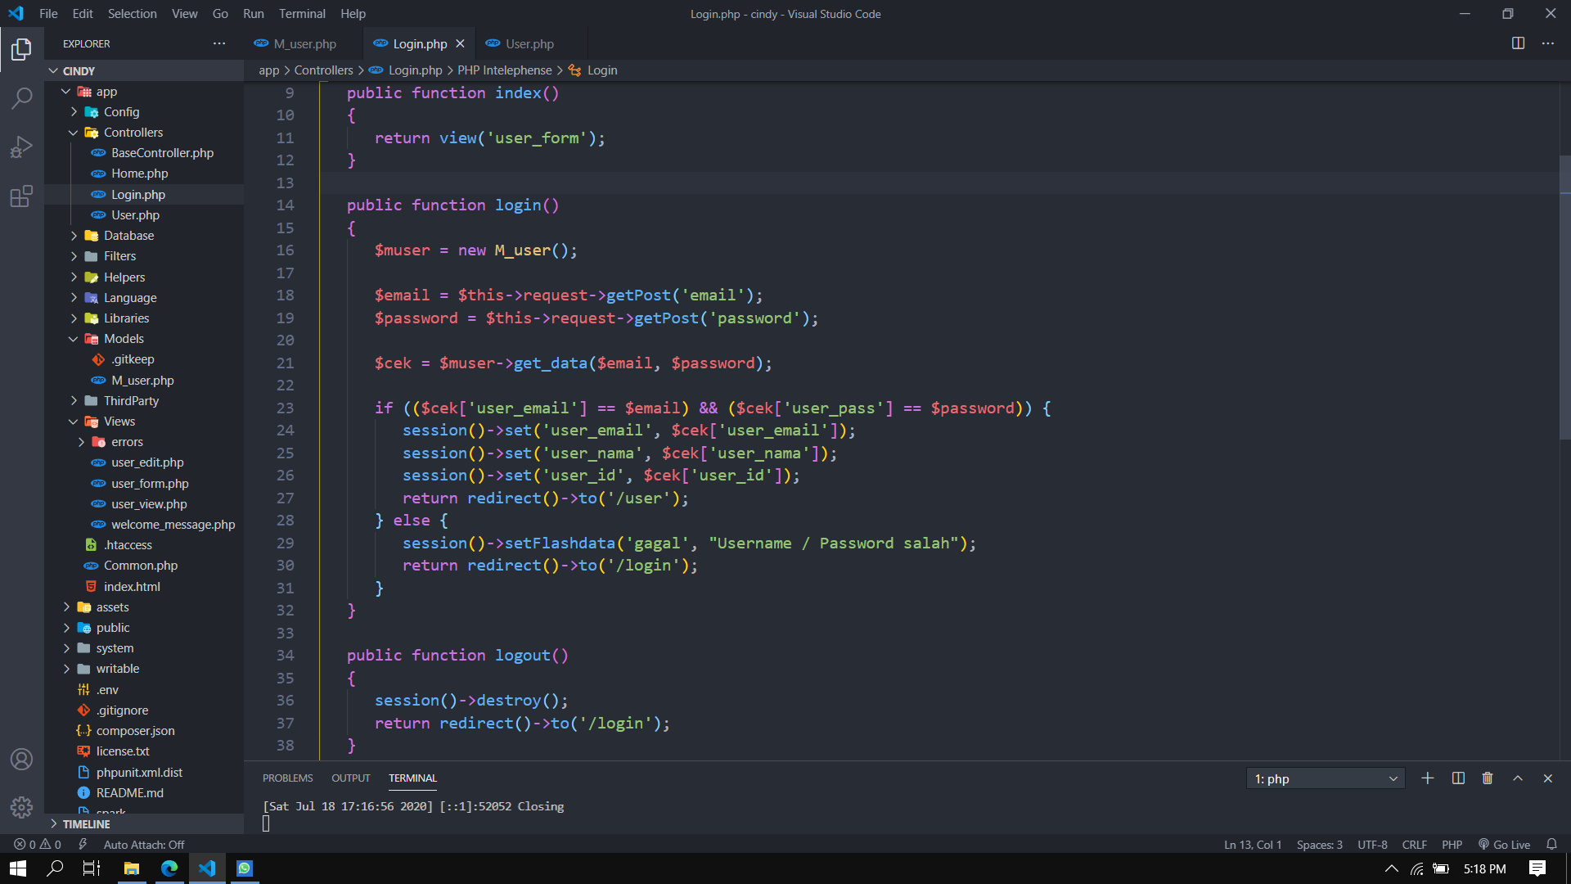Screen dimensions: 1571x884
Task: Split the terminal panel
Action: (1458, 778)
